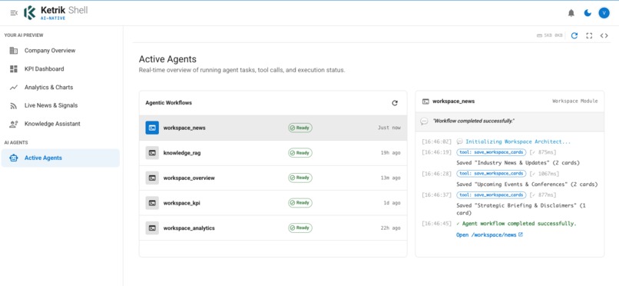Click the [16:46:45] log timestamp
The width and height of the screenshot is (619, 286).
[x=436, y=224]
